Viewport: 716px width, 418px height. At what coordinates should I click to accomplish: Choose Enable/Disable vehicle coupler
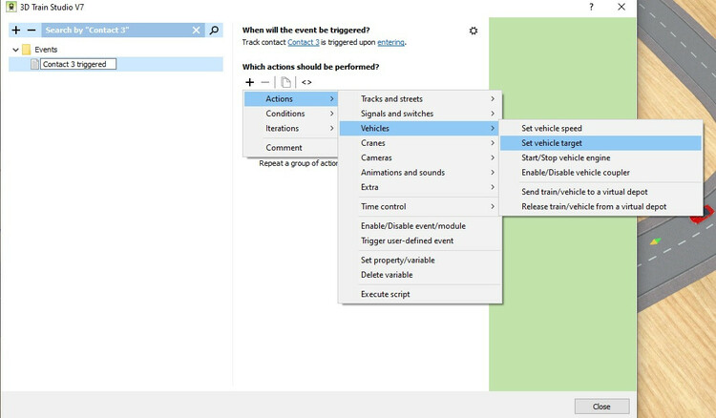point(600,173)
